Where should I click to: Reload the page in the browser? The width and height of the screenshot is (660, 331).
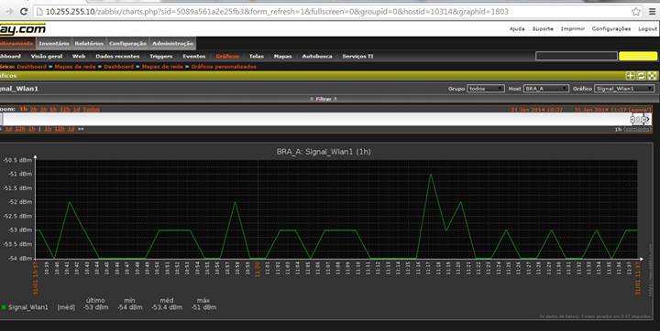click(x=25, y=12)
